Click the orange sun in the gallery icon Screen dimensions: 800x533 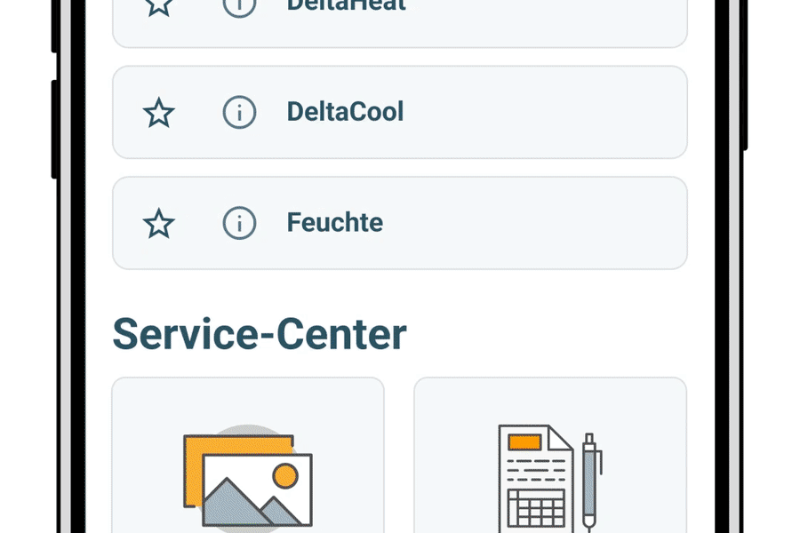(285, 477)
